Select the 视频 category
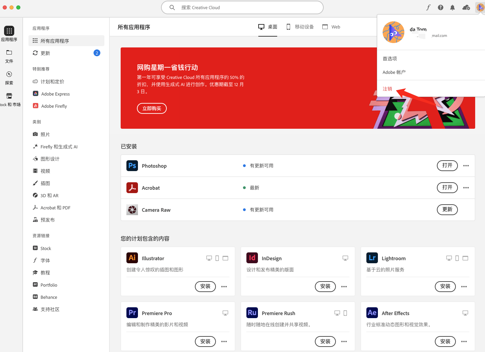 66,171
